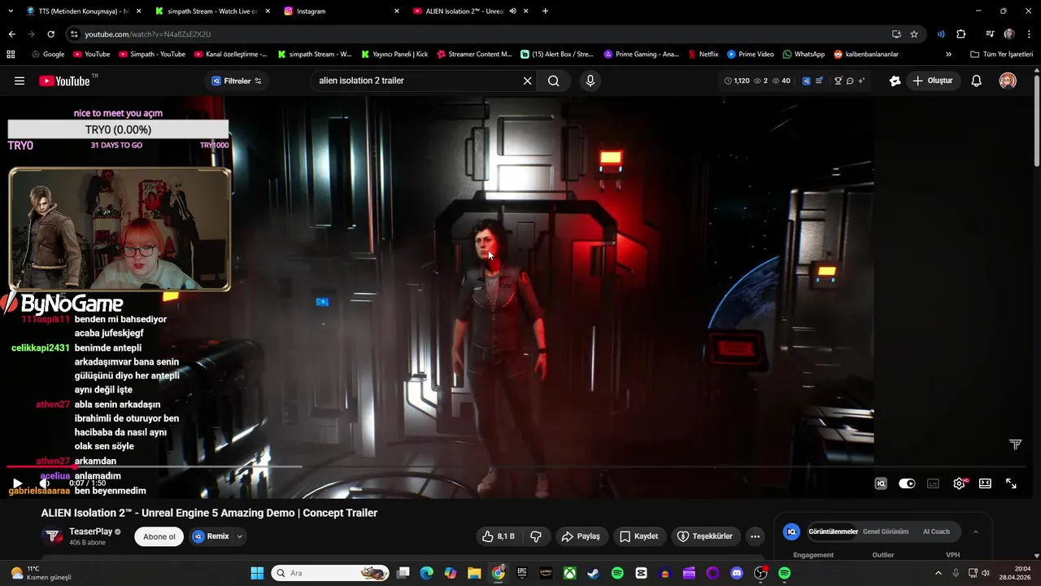Viewport: 1041px width, 586px height.
Task: Play the video
Action: 17,483
